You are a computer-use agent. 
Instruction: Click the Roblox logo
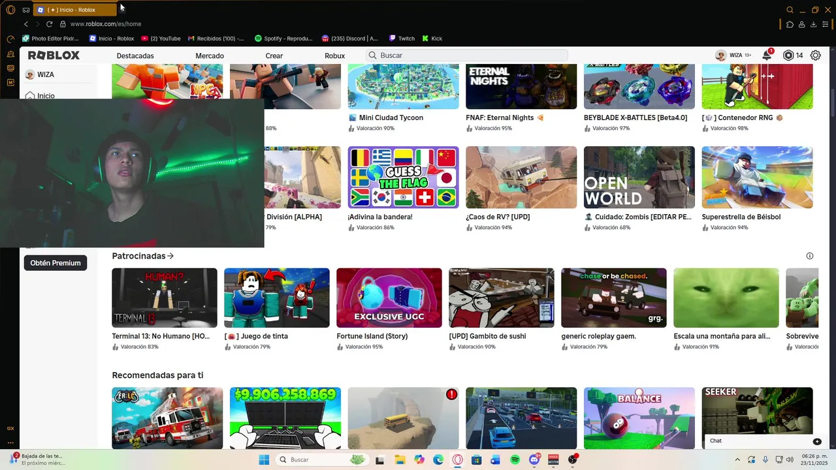54,55
